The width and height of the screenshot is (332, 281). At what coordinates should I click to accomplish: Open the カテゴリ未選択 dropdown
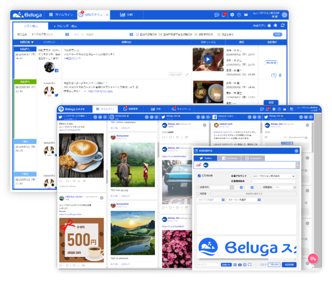pos(211,200)
